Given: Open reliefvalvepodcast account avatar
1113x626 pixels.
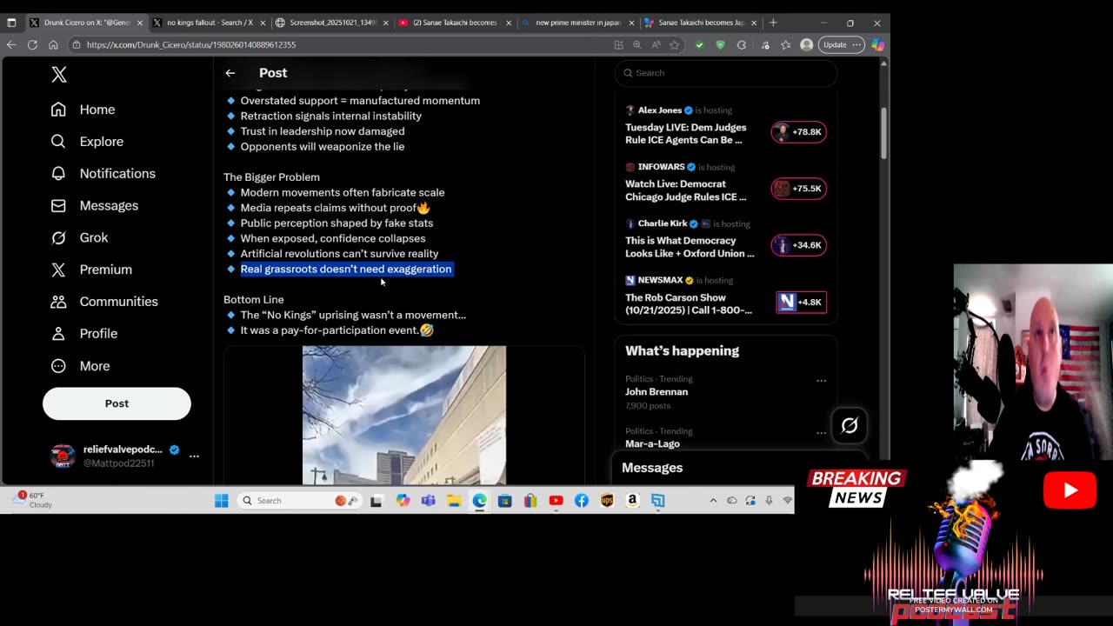Looking at the screenshot, I should point(63,456).
